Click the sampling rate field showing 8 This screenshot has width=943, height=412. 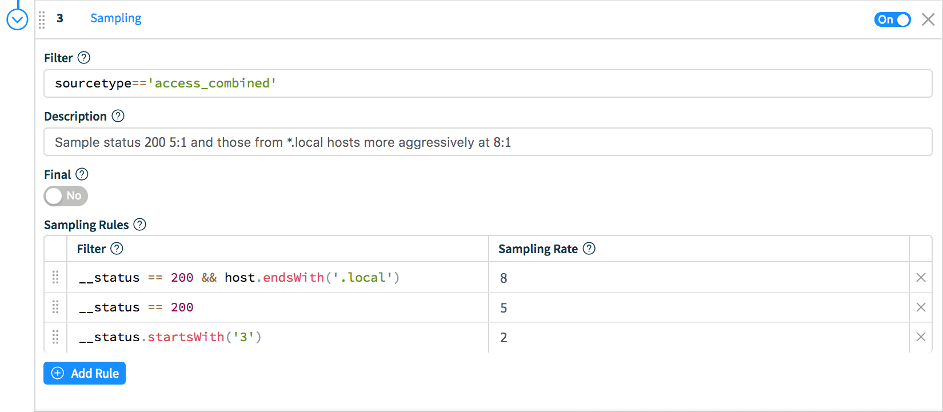tap(697, 278)
